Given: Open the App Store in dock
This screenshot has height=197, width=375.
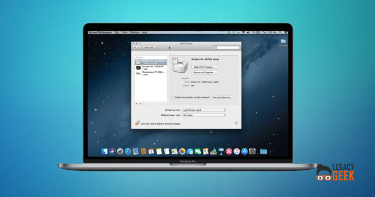Looking at the screenshot, I should pos(244,151).
